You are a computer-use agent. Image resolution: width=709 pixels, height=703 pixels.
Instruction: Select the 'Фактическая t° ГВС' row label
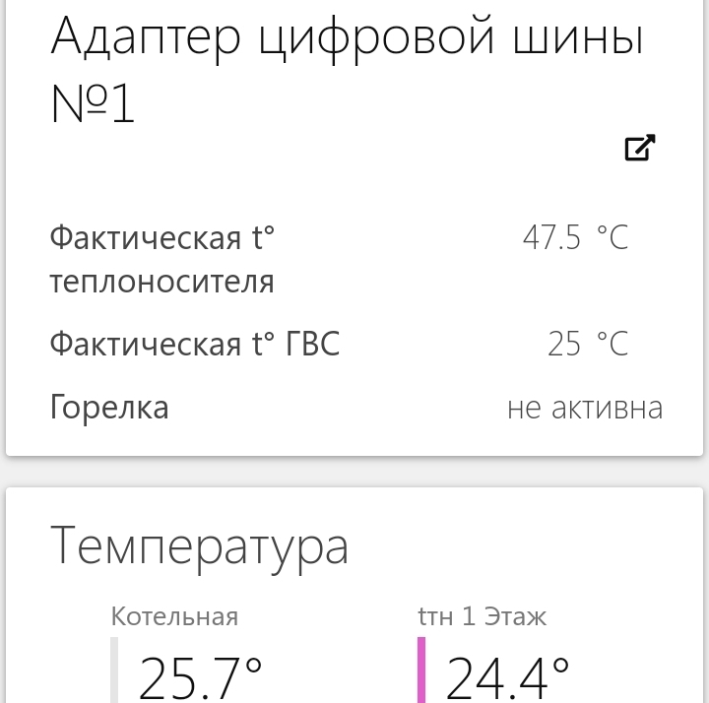[194, 344]
